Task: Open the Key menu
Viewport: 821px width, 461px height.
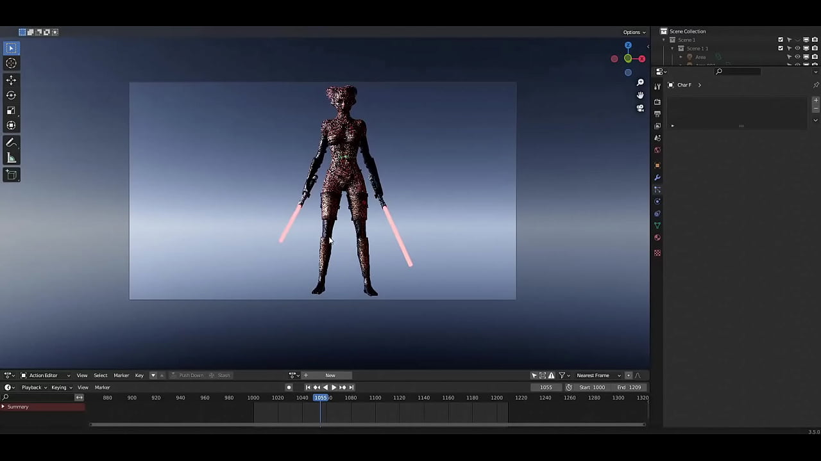Action: pyautogui.click(x=139, y=376)
